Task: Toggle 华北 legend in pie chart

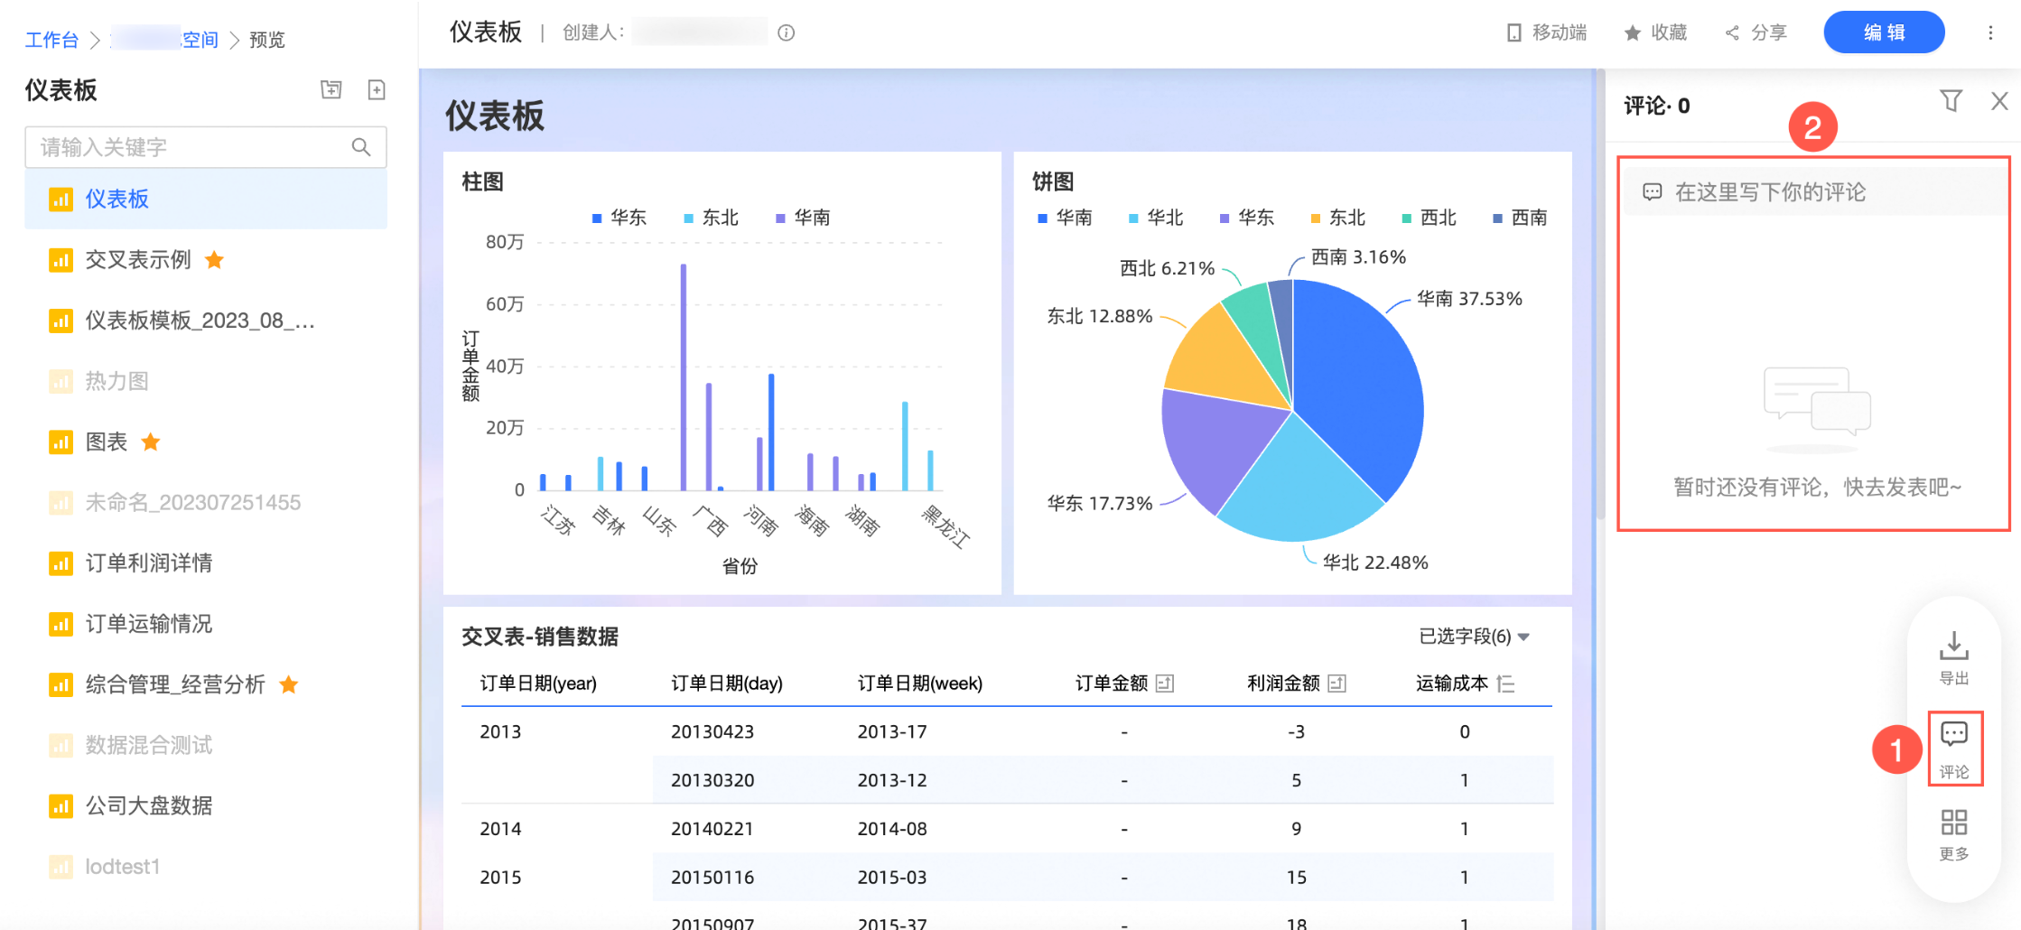Action: point(1156,218)
